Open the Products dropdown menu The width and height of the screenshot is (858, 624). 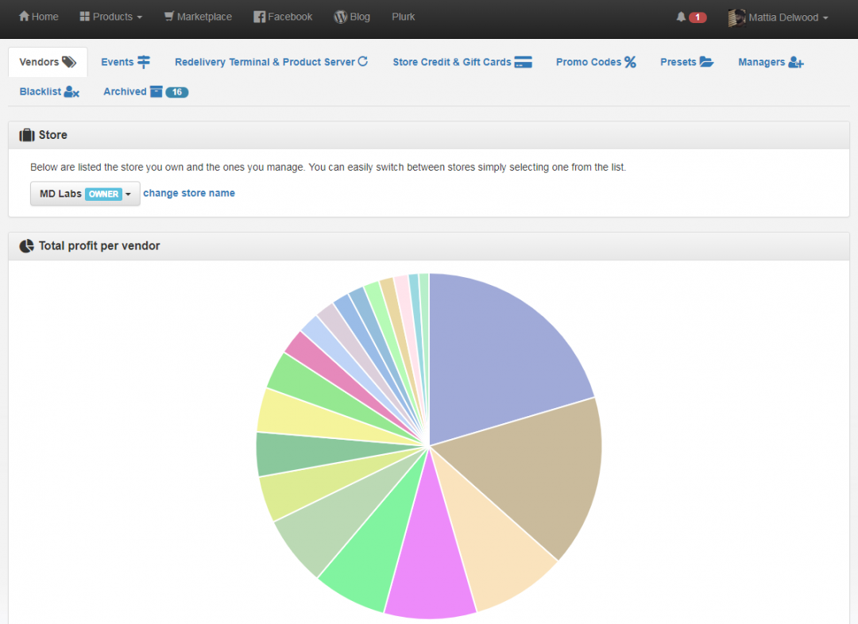111,17
